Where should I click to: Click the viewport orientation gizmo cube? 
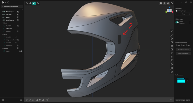(169, 10)
